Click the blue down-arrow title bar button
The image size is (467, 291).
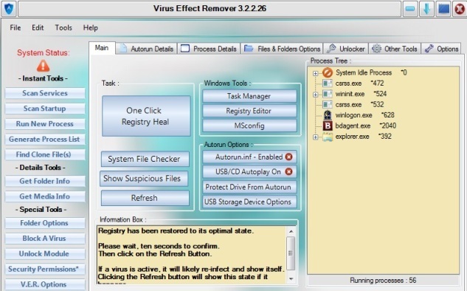426,9
